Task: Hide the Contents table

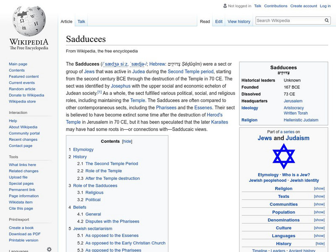Action: pyautogui.click(x=127, y=142)
